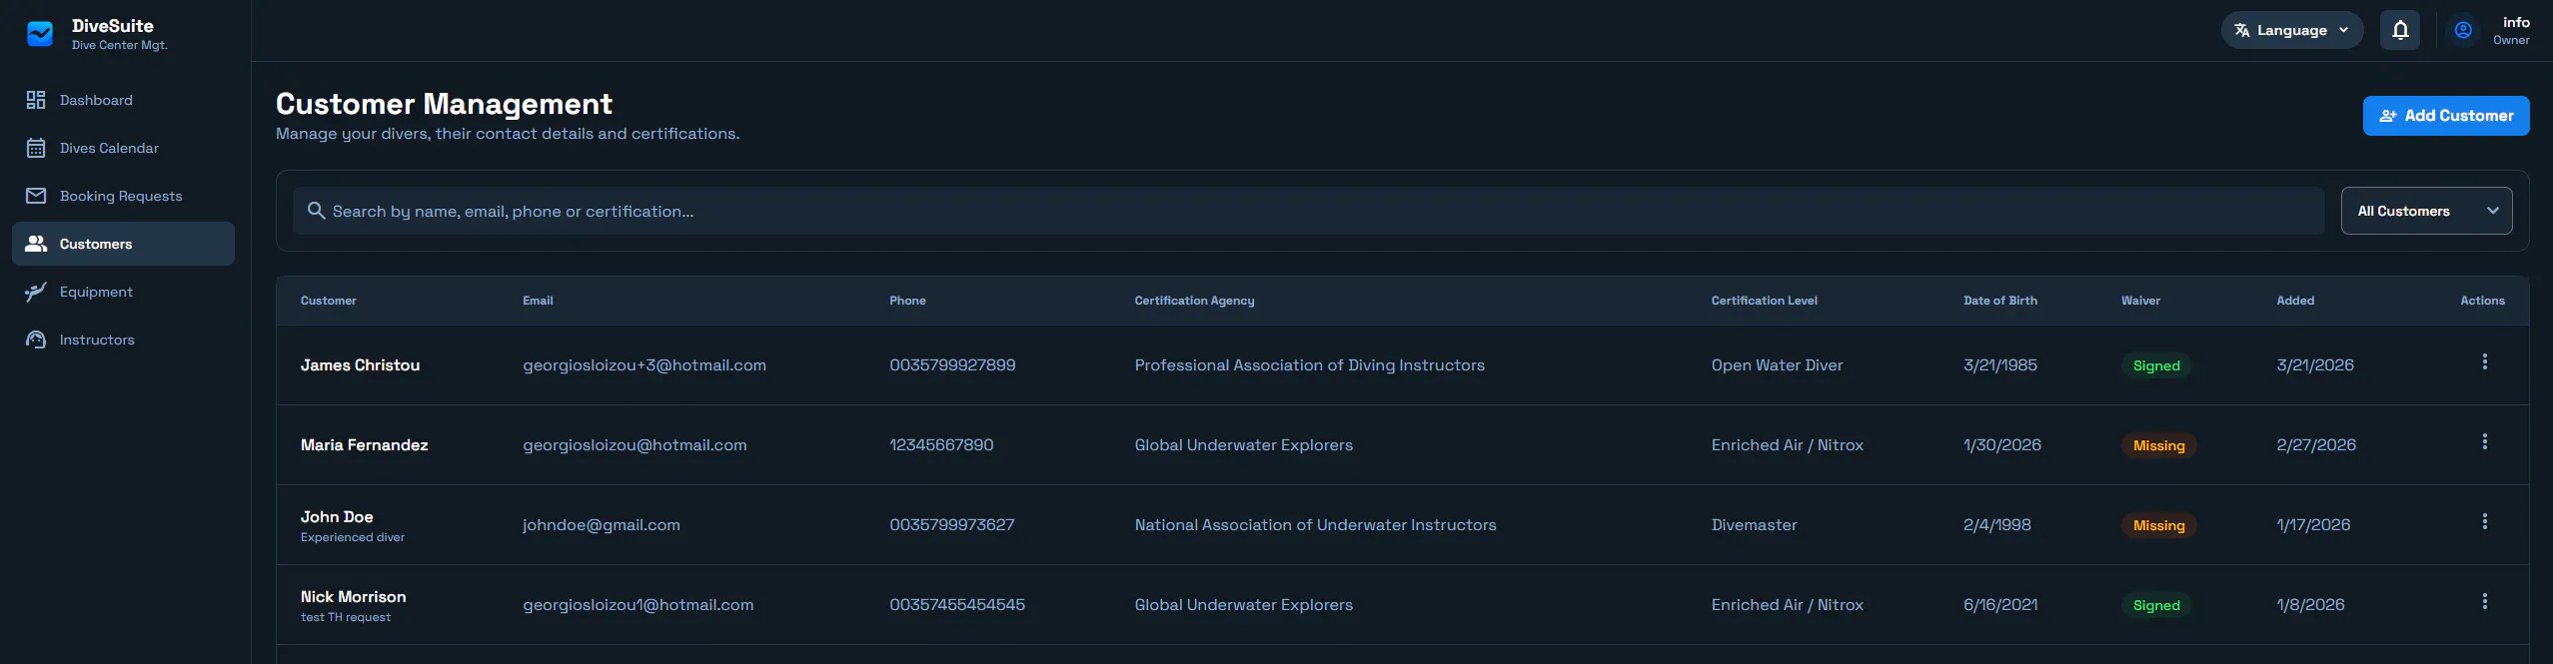Select the Customers sidebar item

point(124,244)
